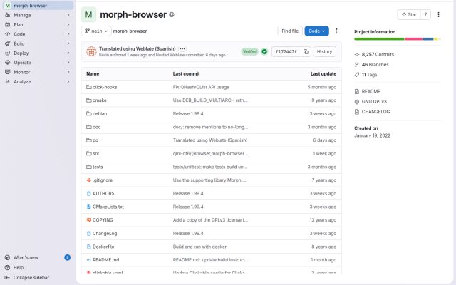
Task: Open the debian folder
Action: (100, 114)
